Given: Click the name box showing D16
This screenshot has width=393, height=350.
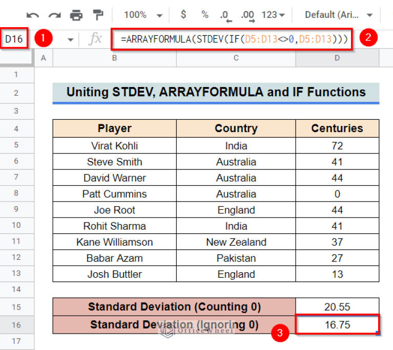Looking at the screenshot, I should (14, 39).
